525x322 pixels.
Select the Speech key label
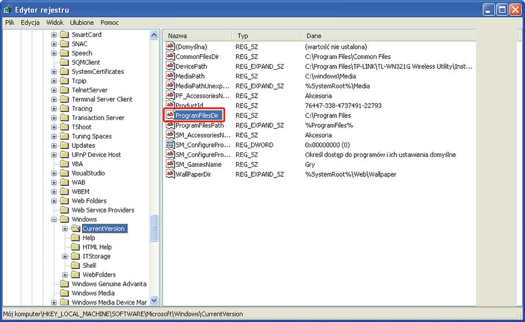81,53
